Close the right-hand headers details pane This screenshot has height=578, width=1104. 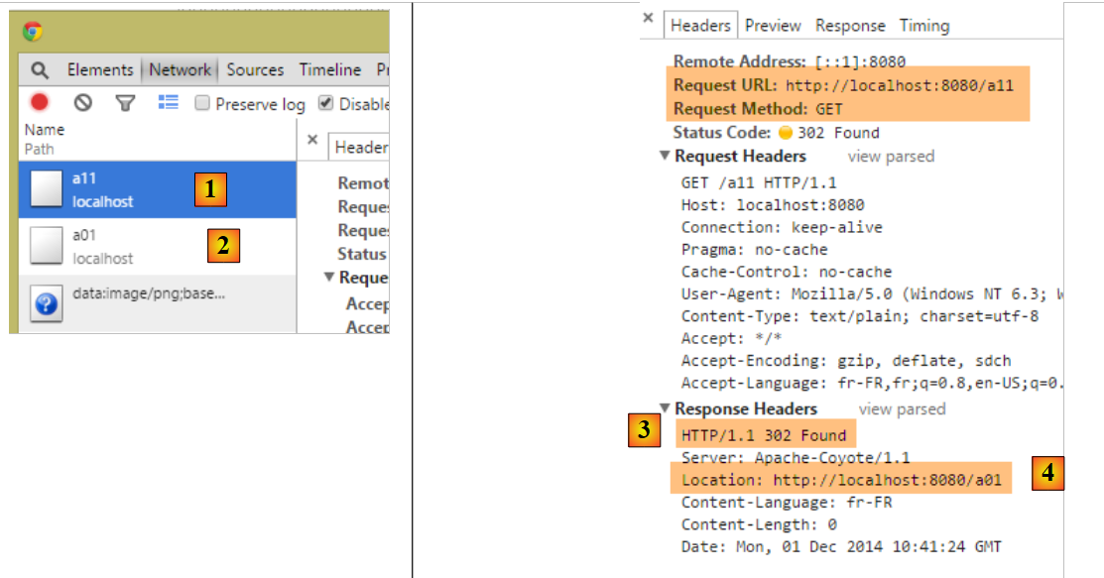648,18
